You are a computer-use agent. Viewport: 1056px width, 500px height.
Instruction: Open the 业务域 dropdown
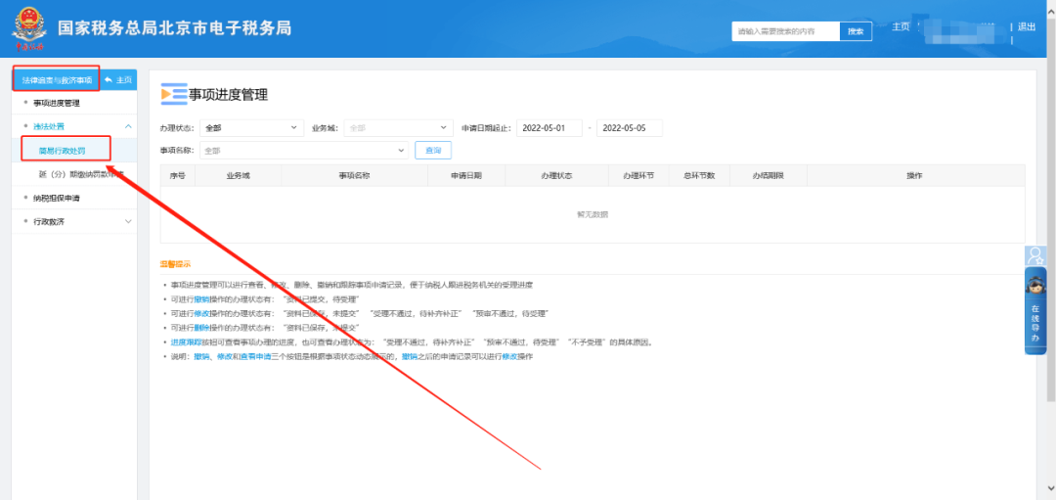click(x=396, y=128)
